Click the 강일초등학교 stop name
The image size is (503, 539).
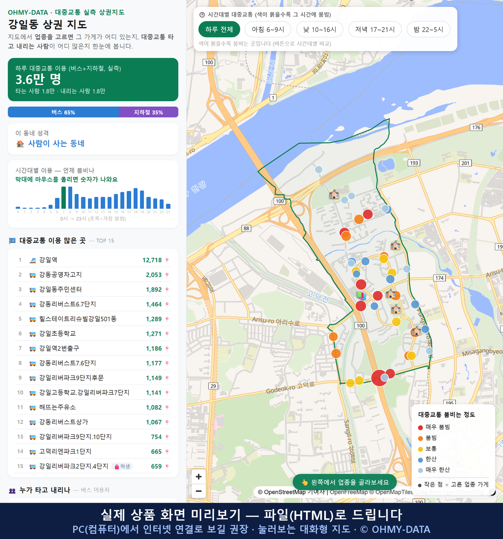point(57,333)
